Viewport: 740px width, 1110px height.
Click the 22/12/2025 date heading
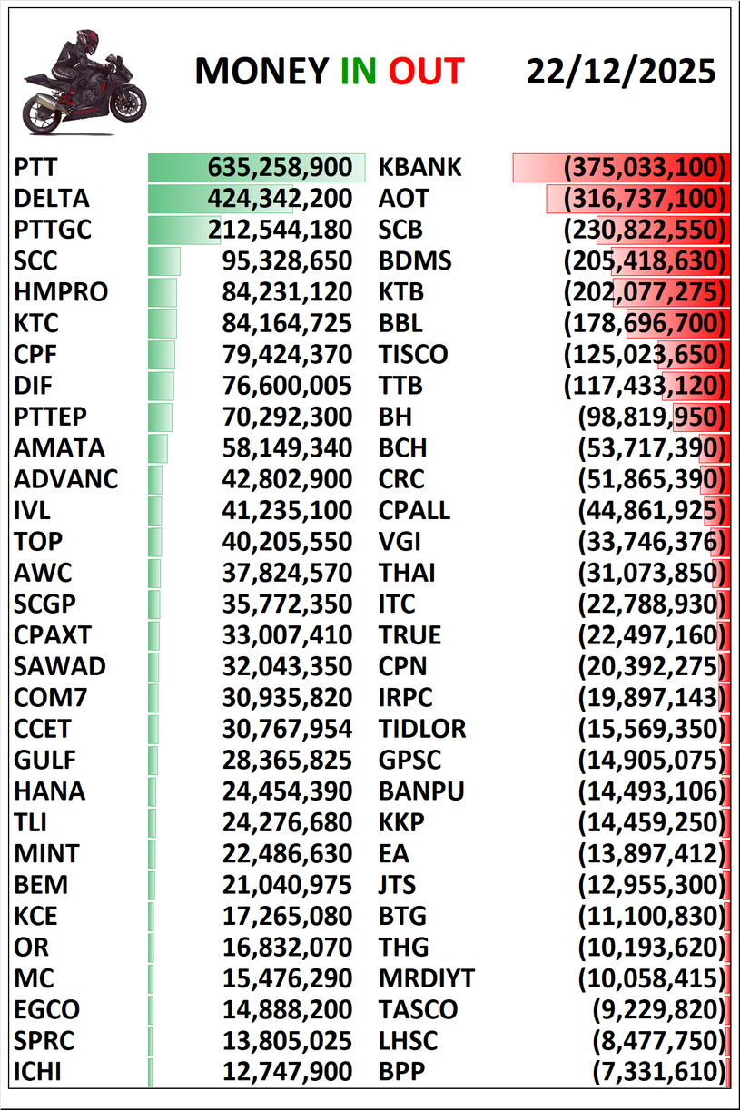620,72
